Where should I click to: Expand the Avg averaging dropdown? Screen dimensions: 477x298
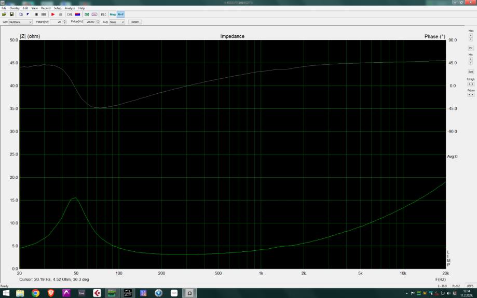pyautogui.click(x=117, y=22)
